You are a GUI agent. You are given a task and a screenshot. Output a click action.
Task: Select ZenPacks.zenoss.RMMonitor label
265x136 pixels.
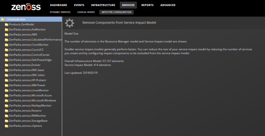27,116
